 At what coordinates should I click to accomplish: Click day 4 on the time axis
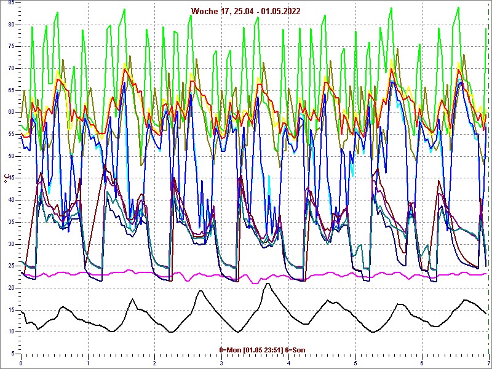288,364
